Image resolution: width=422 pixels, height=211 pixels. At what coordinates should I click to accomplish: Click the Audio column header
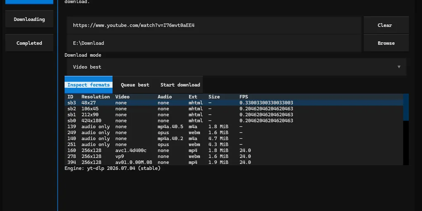pyautogui.click(x=165, y=97)
